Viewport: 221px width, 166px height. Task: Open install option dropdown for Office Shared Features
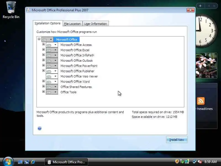click(x=52, y=87)
